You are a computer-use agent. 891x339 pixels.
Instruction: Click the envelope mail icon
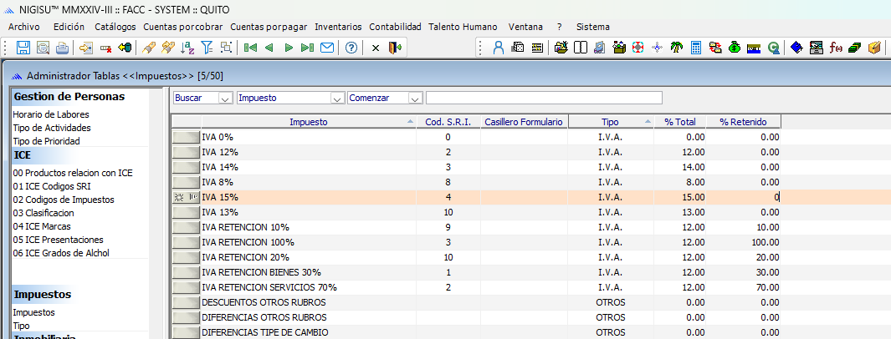[x=327, y=48]
